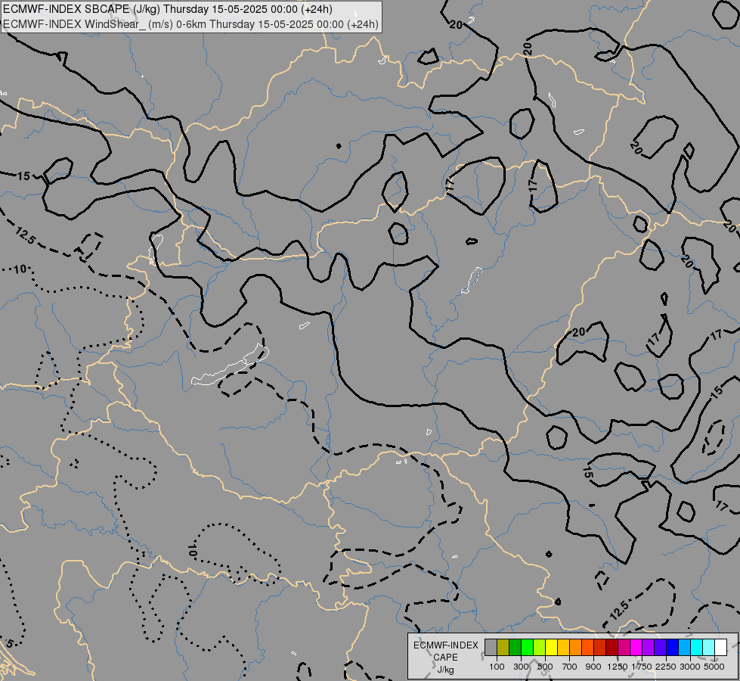Screen dimensions: 740x681
Task: Click the 3000 value under the color bar
Action: click(690, 667)
